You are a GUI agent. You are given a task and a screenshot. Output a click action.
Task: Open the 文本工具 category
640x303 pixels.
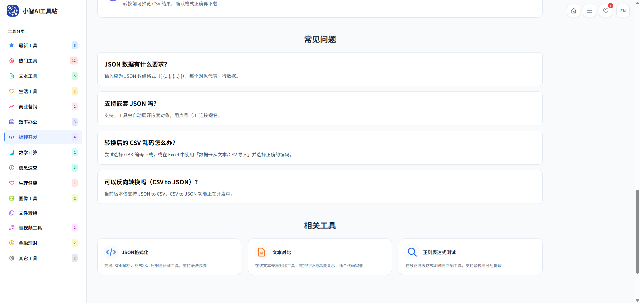43,76
